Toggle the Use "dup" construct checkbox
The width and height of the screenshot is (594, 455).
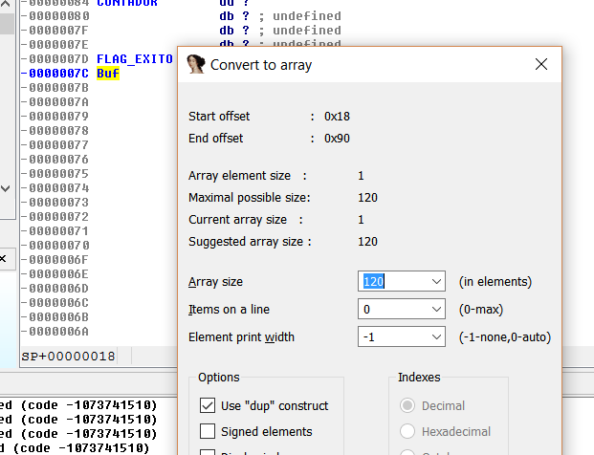tap(208, 405)
